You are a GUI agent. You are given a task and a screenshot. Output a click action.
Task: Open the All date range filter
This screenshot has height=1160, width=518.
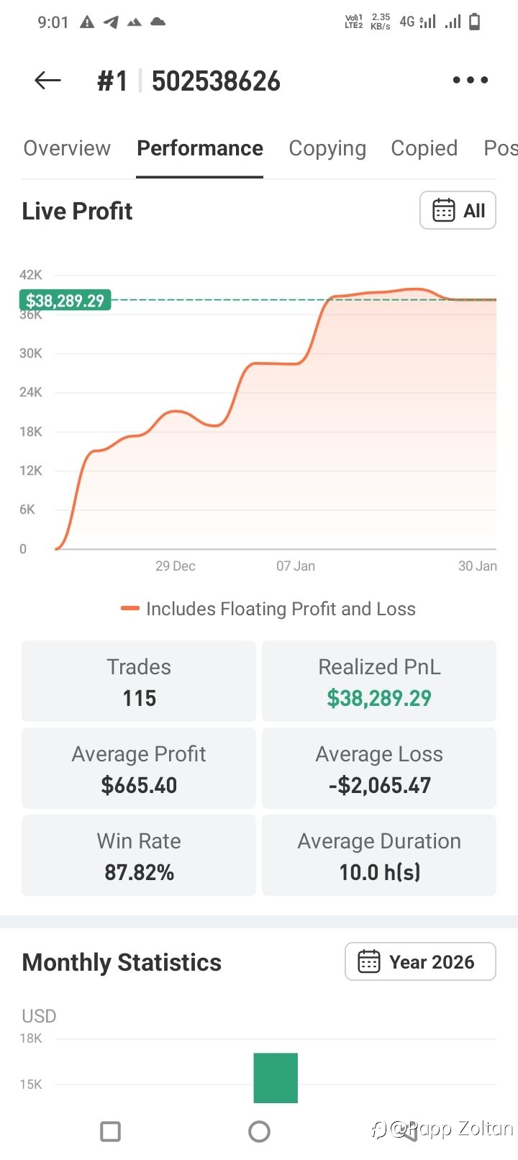(458, 210)
